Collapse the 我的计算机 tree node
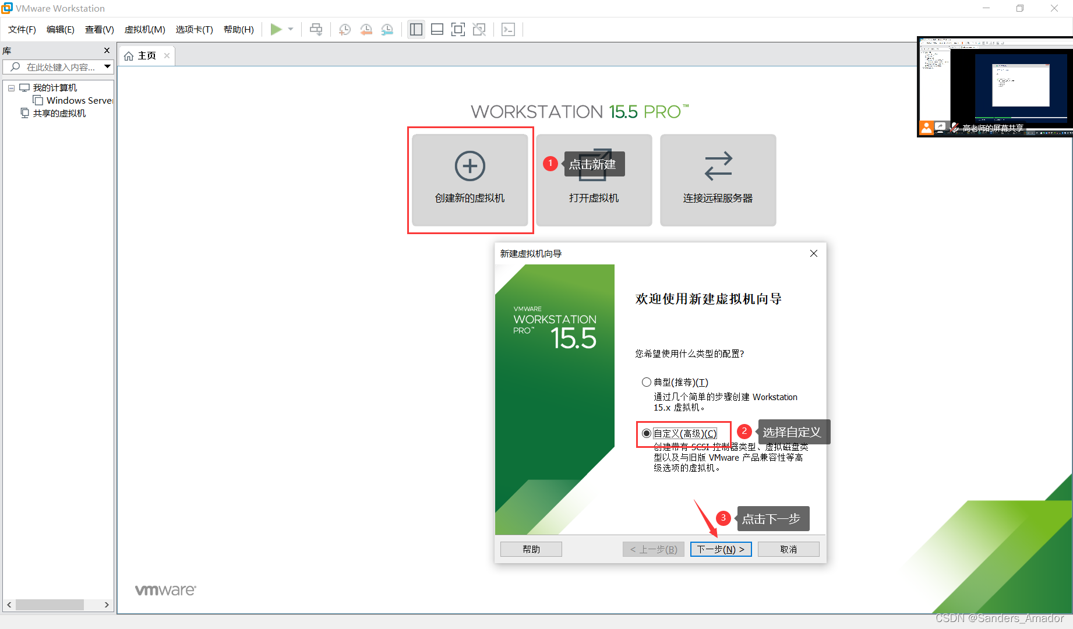 click(11, 88)
